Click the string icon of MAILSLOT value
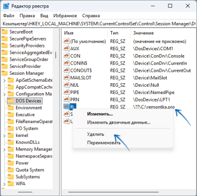The height and width of the screenshot is (196, 197). [x=66, y=77]
